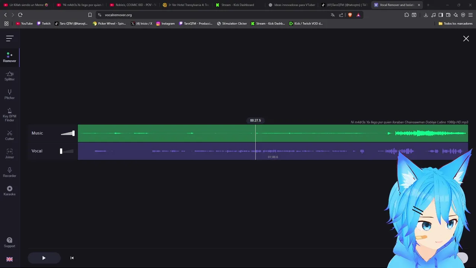Share this page link
Image resolution: width=476 pixels, height=268 pixels.
pyautogui.click(x=341, y=15)
